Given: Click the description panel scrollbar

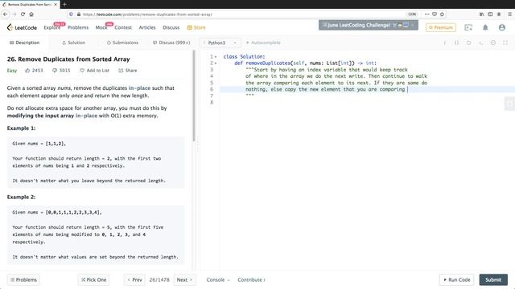Looking at the screenshot, I should pyautogui.click(x=194, y=96).
